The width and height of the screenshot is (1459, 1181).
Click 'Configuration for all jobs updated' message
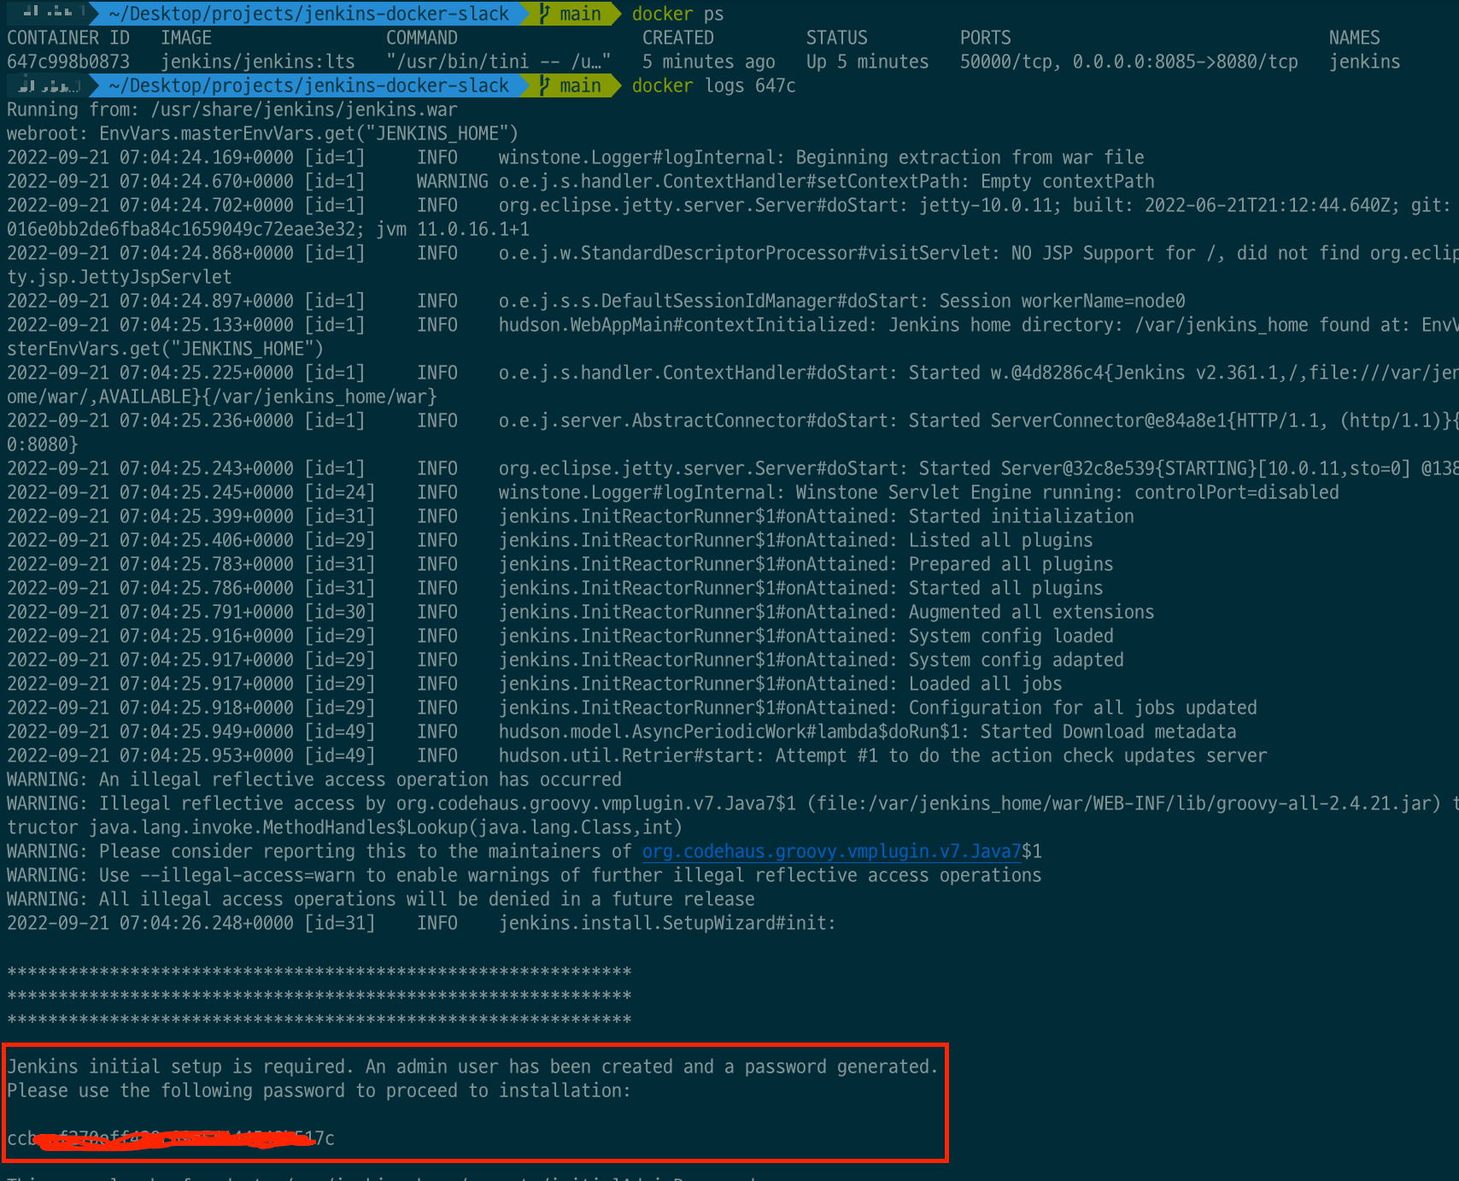[x=1083, y=708]
